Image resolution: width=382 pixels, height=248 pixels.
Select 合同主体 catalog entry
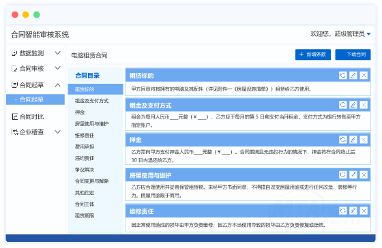click(x=85, y=204)
